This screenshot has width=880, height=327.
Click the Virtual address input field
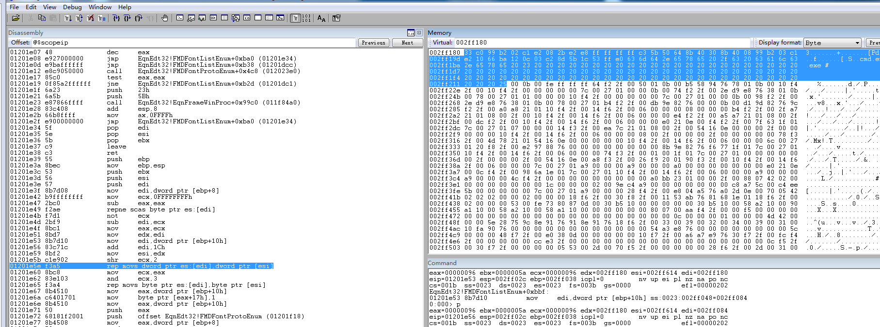coord(602,43)
